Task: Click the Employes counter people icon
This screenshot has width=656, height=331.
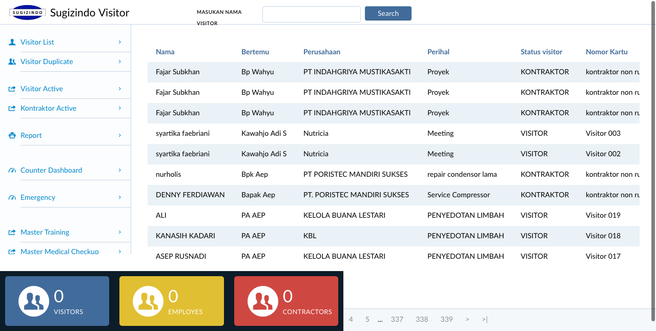Action: tap(148, 301)
